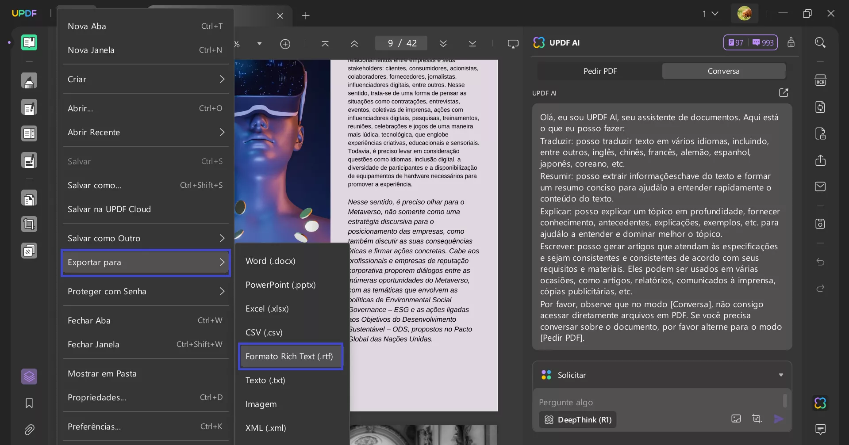Switch to the Pedir PDF tab

point(599,71)
